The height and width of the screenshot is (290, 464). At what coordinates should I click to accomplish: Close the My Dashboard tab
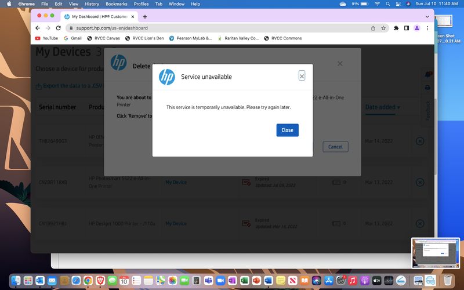tap(133, 17)
